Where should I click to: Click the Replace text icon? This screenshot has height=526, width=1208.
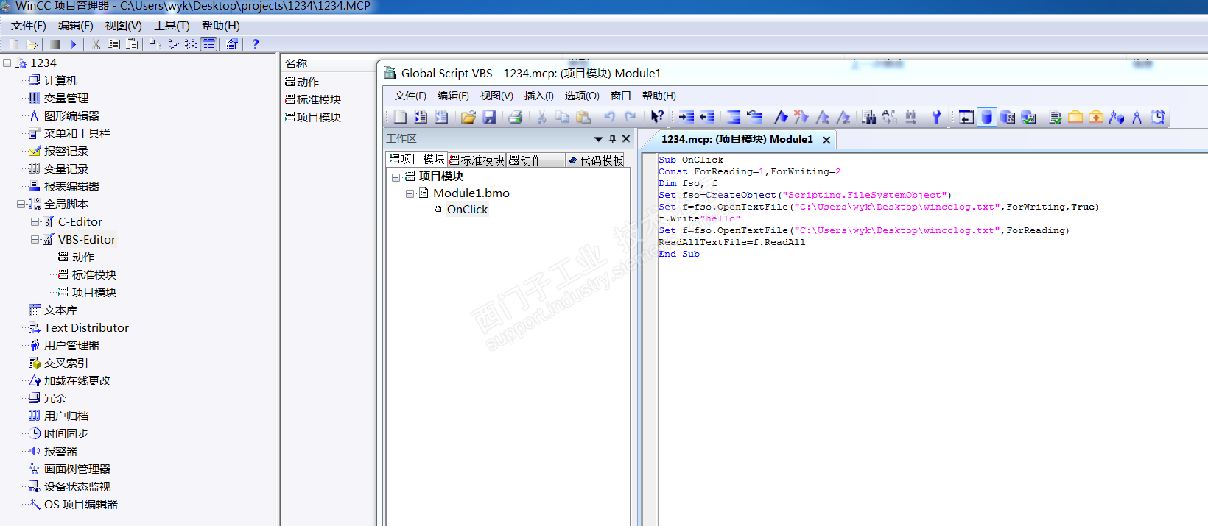[890, 116]
